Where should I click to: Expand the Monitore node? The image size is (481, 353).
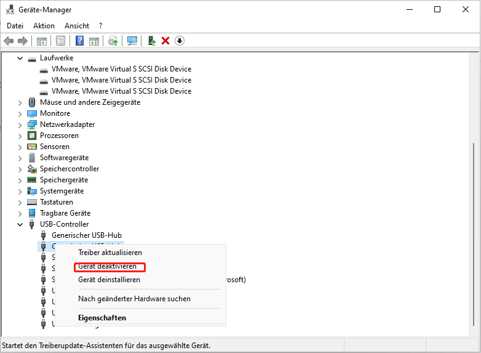[20, 114]
